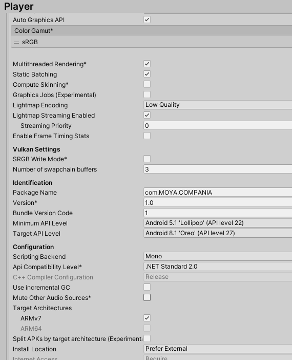The width and height of the screenshot is (292, 360).
Task: Toggle Lightmap Streaming Enabled checkbox
Action: click(147, 115)
